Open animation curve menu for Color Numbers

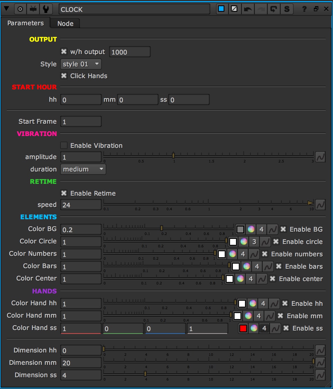point(254,254)
